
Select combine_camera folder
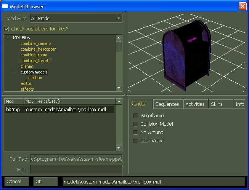(36, 43)
